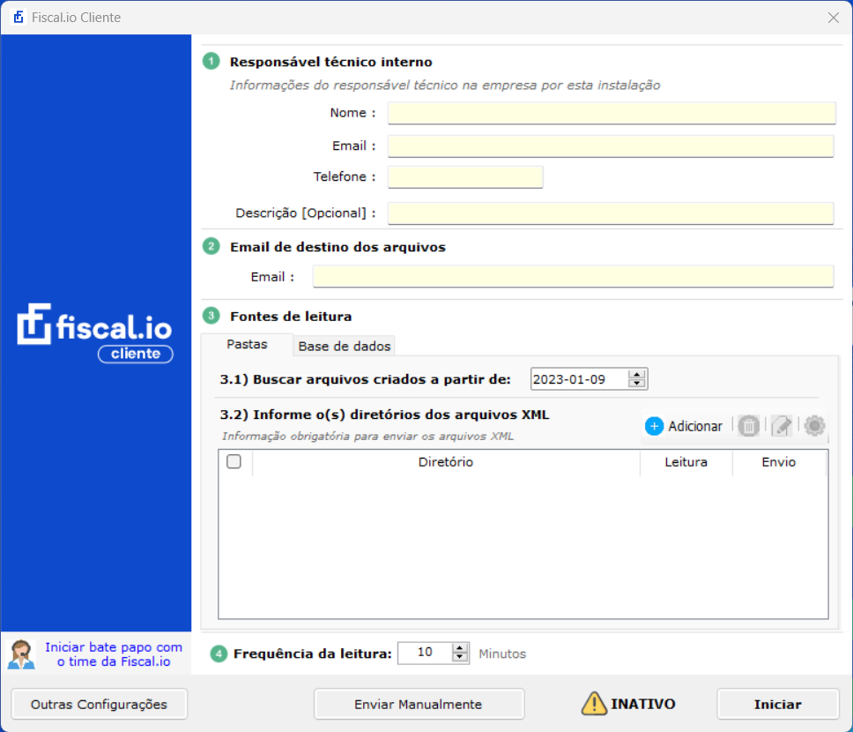Screen dimensions: 853x732
Task: Switch to the Pastas tab
Action: pos(247,345)
